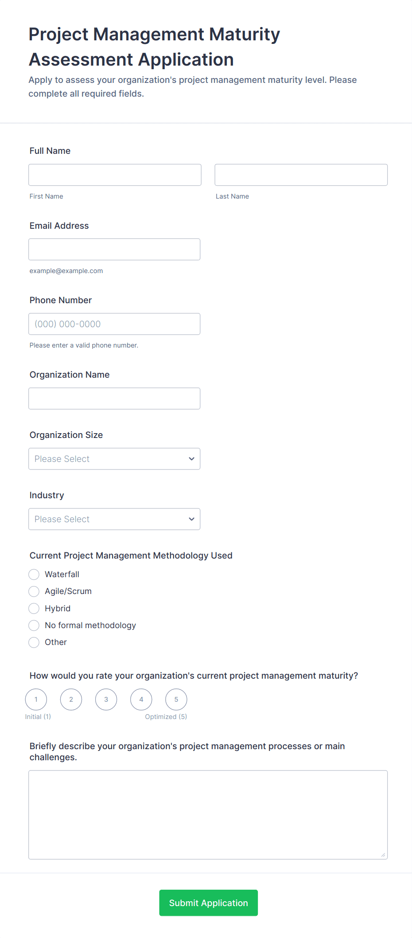
Task: Pick maturity level 4
Action: (x=141, y=699)
